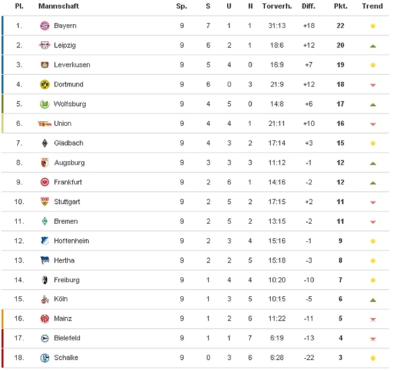Screen dimensions: 393x371
Task: Click the Köln club badge
Action: (x=45, y=299)
